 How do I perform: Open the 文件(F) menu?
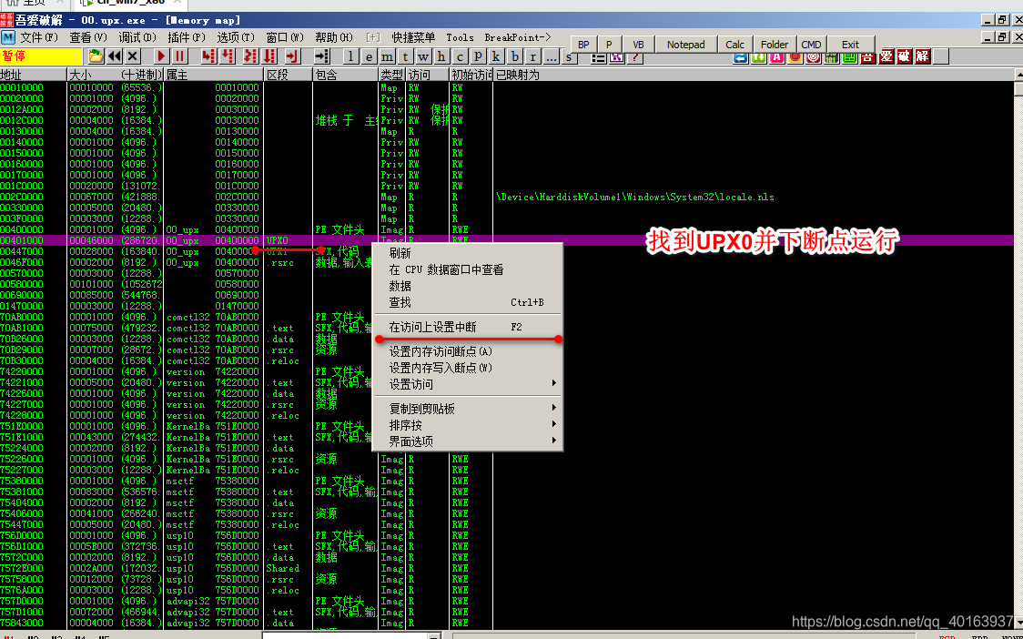tap(39, 37)
